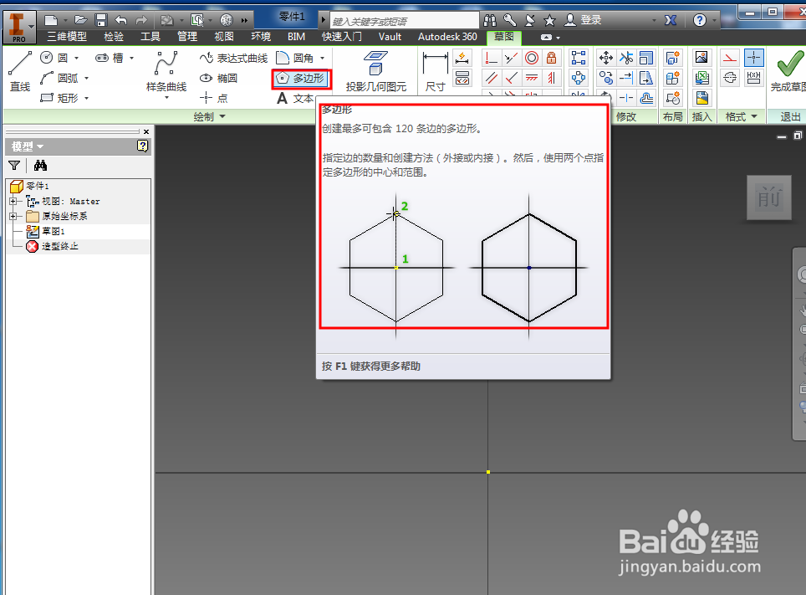Screen dimensions: 806x595
Task: Apply the collinear constraint
Action: [x=511, y=58]
